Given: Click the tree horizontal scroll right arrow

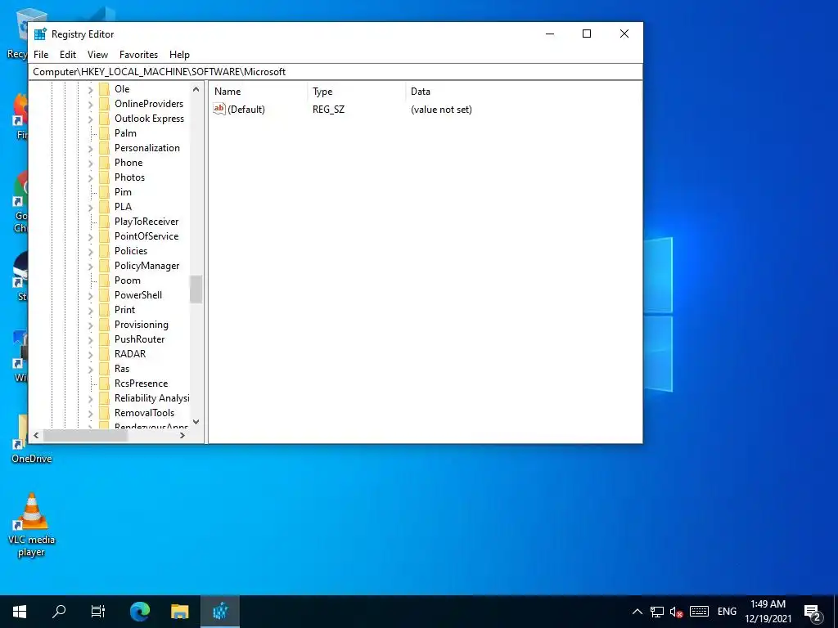Looking at the screenshot, I should [x=182, y=435].
